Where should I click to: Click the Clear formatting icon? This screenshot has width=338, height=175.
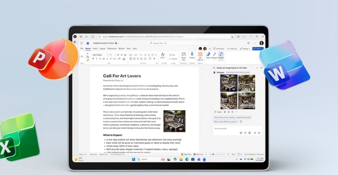click(x=125, y=55)
